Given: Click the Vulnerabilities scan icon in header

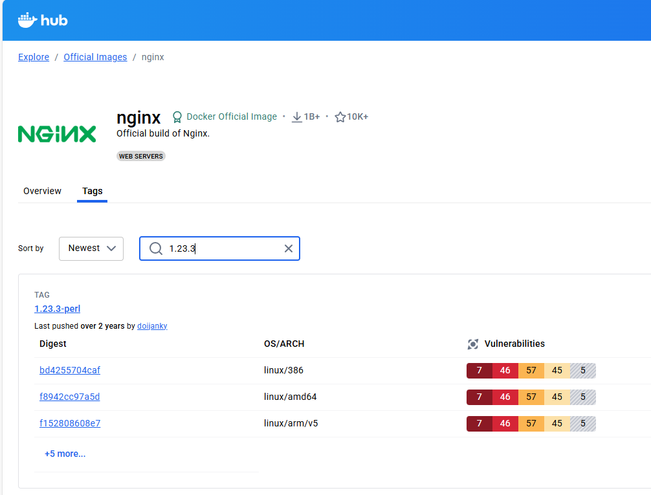Looking at the screenshot, I should coord(473,344).
